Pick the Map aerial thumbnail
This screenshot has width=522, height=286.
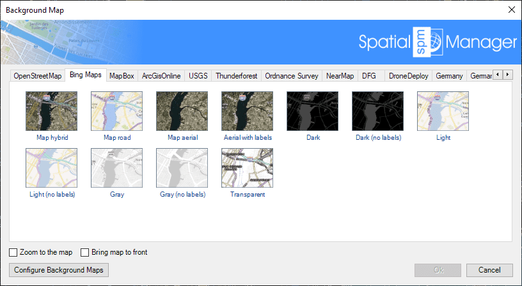tap(182, 111)
